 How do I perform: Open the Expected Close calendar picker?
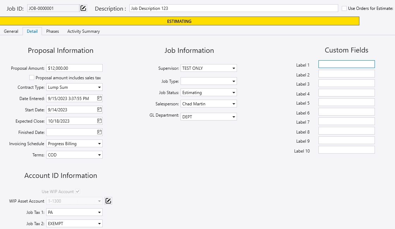pyautogui.click(x=99, y=121)
